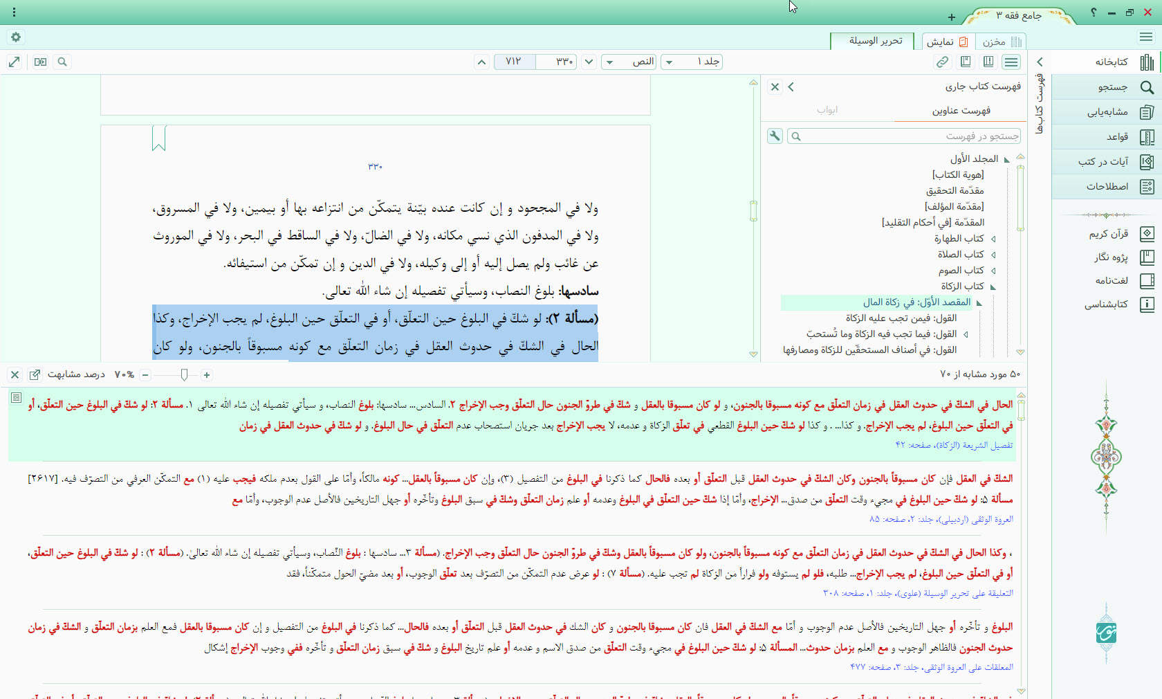Screen dimensions: 1162x699
Task: Click the first result's text document icon
Action: point(16,398)
